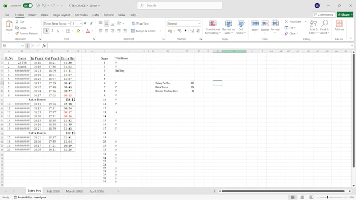Click the Format cells icon
Viewport: 356px width, 200px height.
click(x=275, y=23)
